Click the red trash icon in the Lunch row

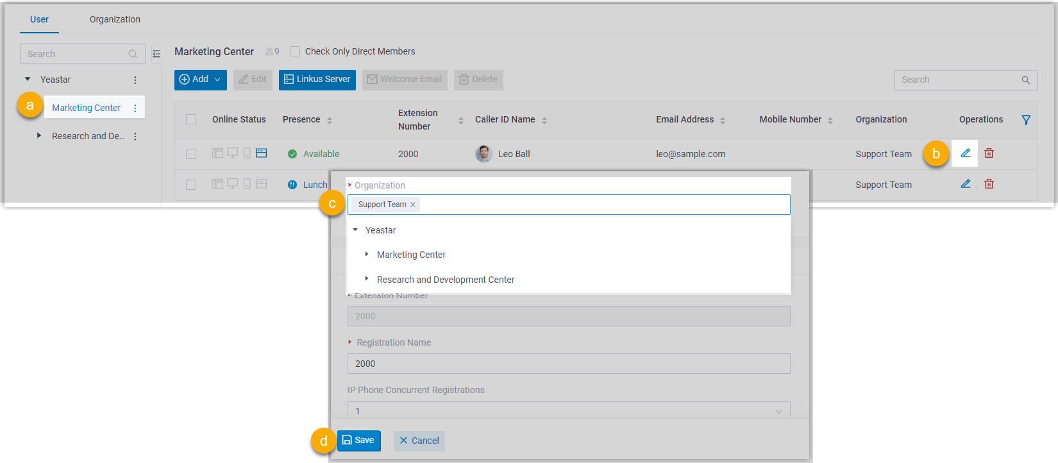coord(989,184)
